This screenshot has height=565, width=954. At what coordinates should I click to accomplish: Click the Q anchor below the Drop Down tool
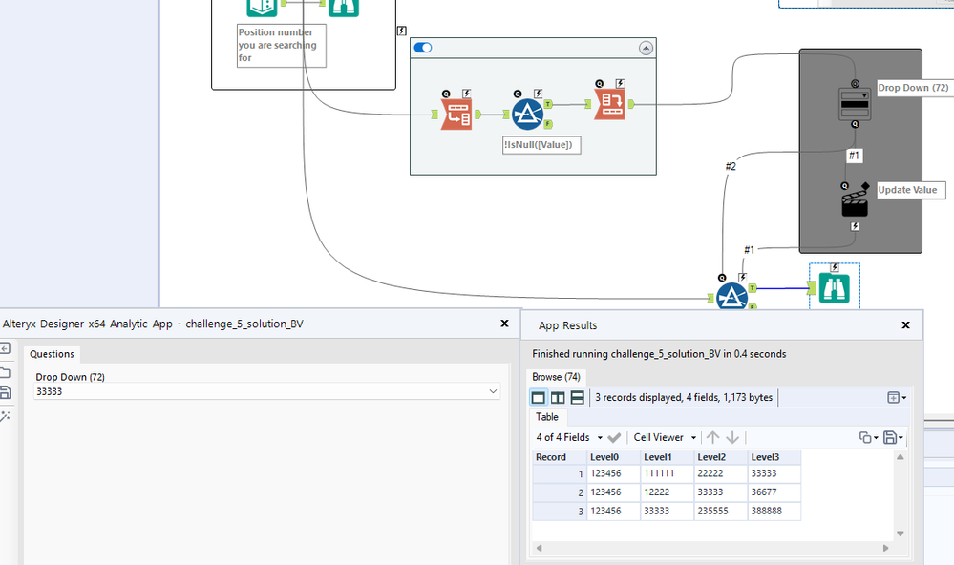tap(855, 124)
